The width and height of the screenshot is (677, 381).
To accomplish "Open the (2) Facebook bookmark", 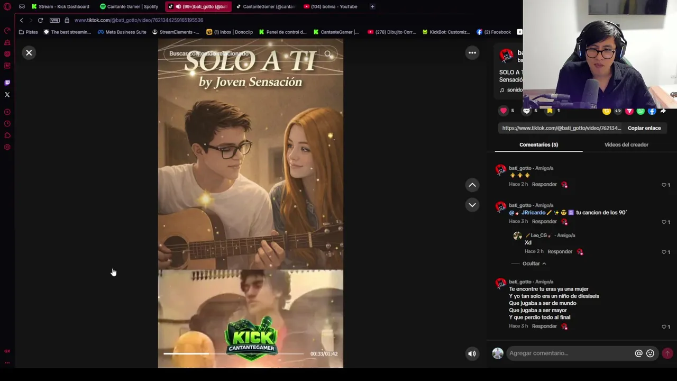I will pos(493,32).
